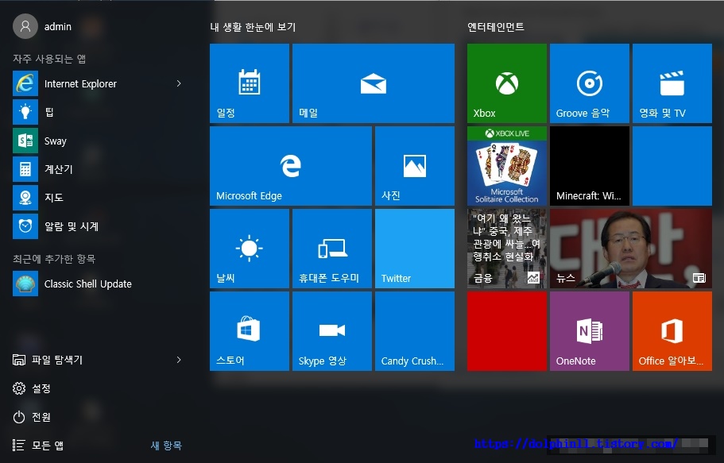The image size is (724, 463).
Task: Open the 사진 photos tile
Action: tap(415, 166)
